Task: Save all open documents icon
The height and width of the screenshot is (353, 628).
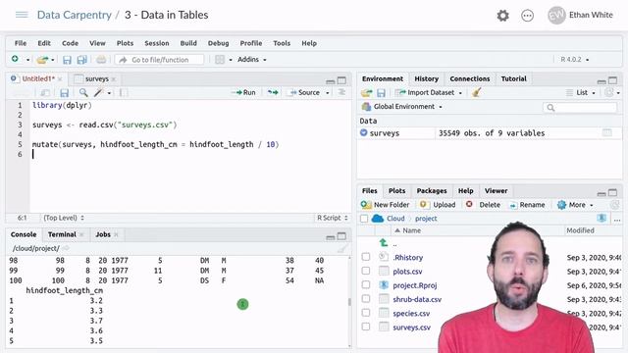Action: coord(81,60)
